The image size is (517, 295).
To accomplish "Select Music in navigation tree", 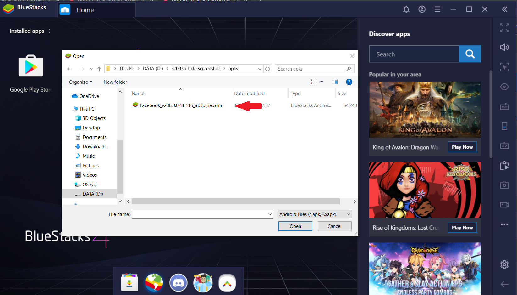I will [85, 156].
